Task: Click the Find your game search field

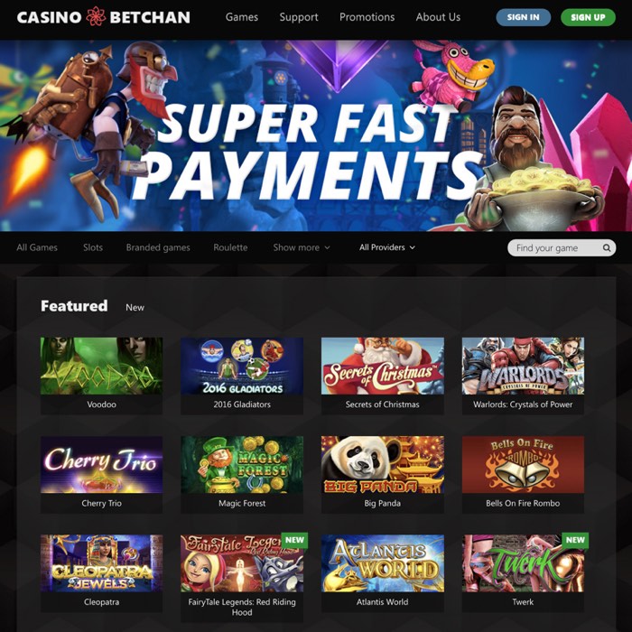Action: coord(562,248)
